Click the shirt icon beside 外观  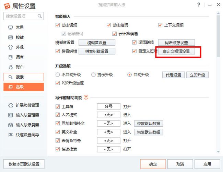pyautogui.click(x=11, y=47)
